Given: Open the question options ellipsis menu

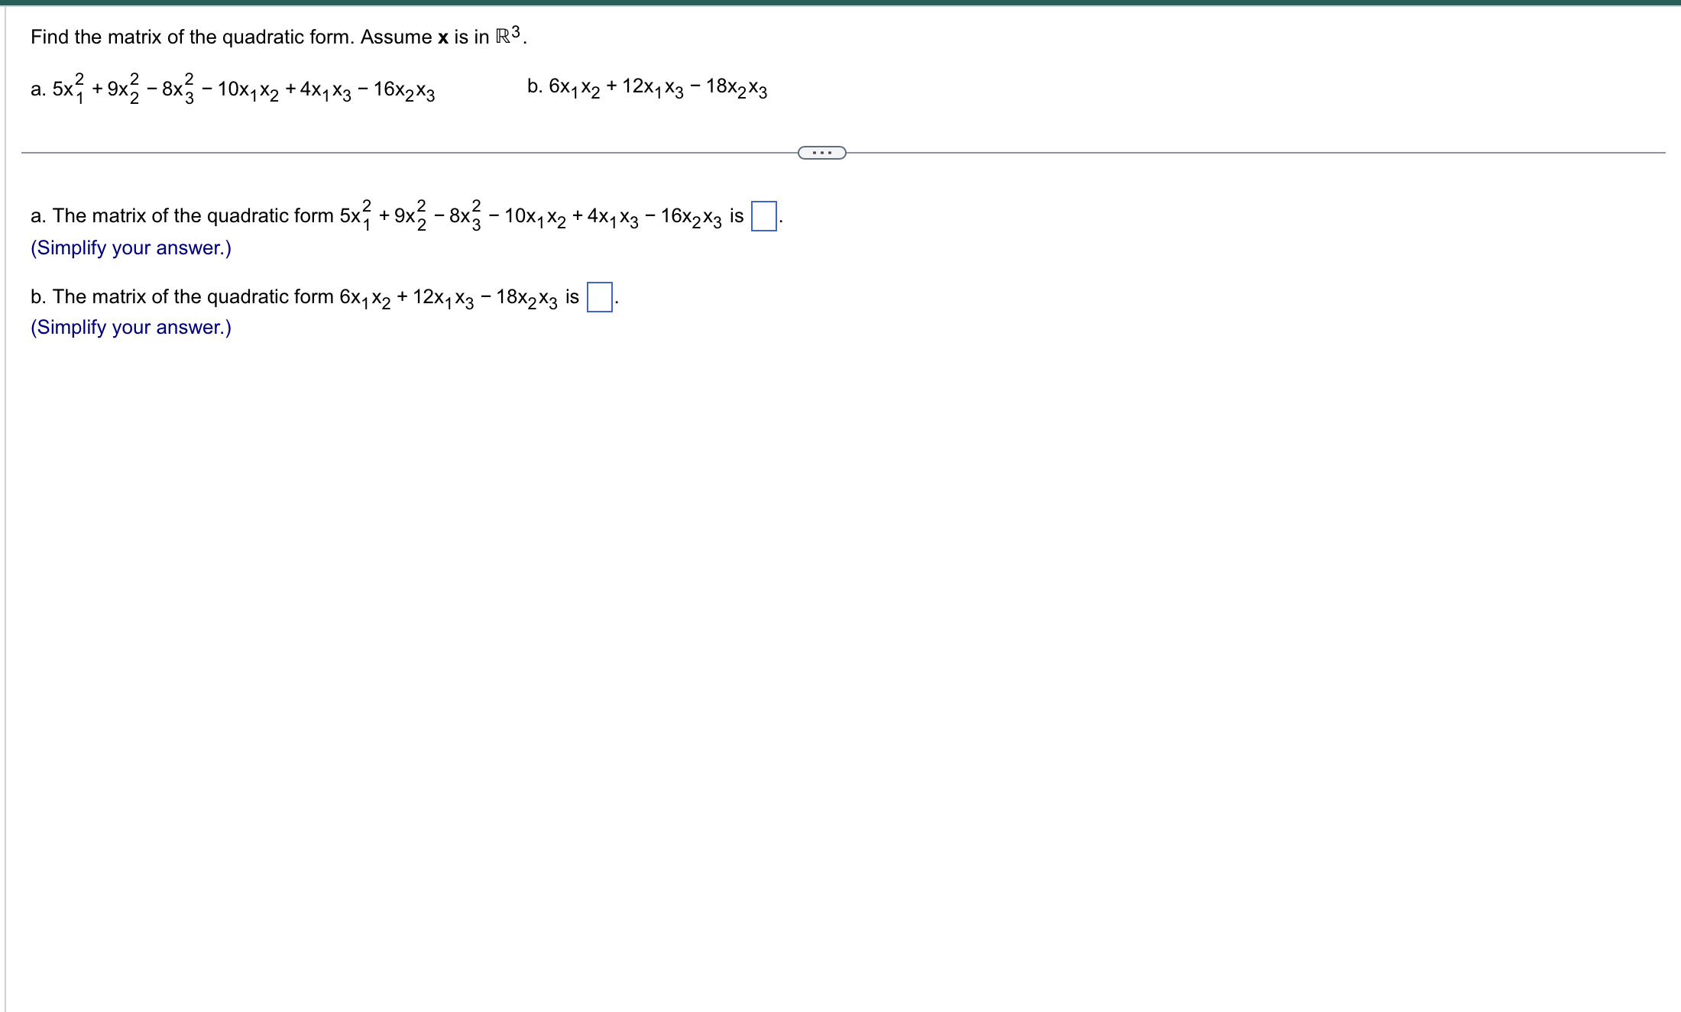Looking at the screenshot, I should tap(821, 152).
